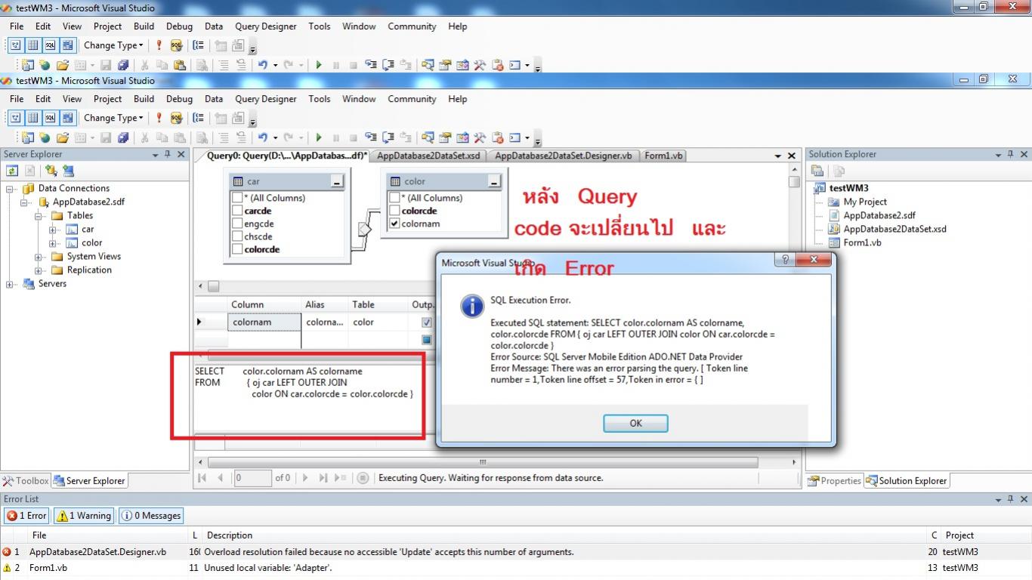Toggle Show SQL Pane icon in front window

pyautogui.click(x=50, y=118)
